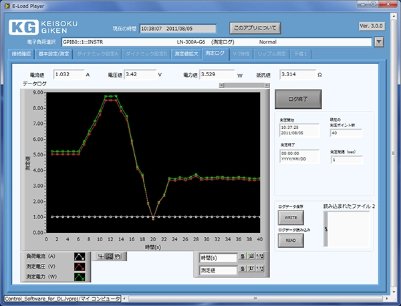
Task: Click the 負荷電流 (A) white plot legend swatch
Action: coord(79,256)
